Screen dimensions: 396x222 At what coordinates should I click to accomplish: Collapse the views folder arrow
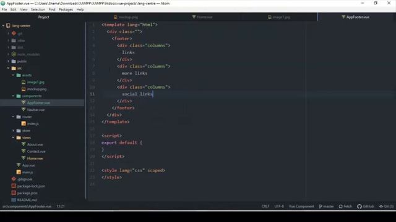tap(13, 138)
